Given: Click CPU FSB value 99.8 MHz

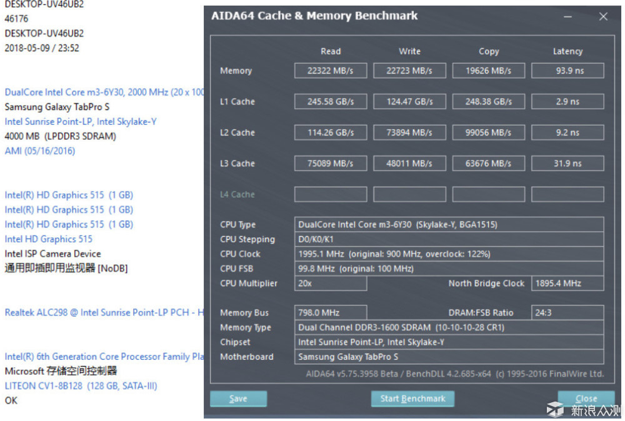Looking at the screenshot, I should [449, 269].
